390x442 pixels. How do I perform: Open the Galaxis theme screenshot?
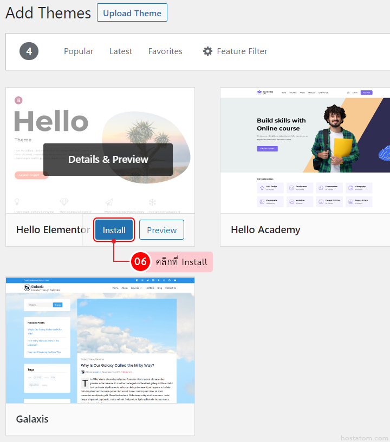100,340
